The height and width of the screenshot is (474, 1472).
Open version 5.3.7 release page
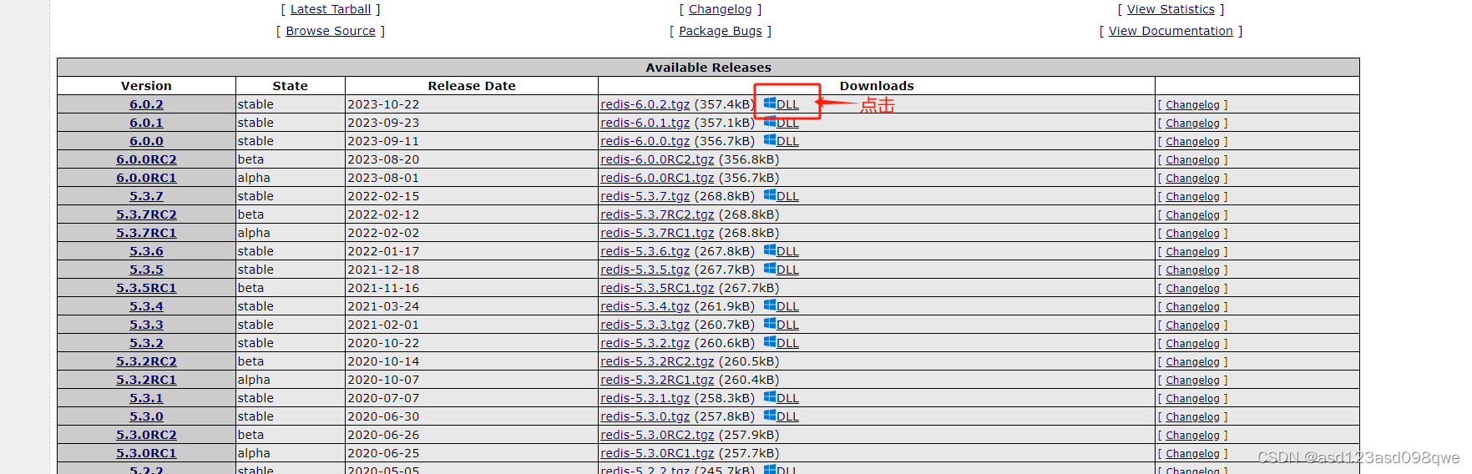146,196
